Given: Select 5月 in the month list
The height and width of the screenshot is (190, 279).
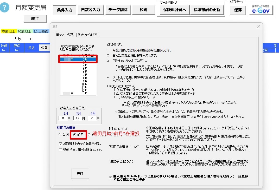Looking at the screenshot, I should tap(78, 69).
